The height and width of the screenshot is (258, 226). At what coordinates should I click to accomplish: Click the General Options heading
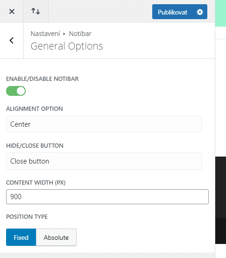[x=67, y=46]
